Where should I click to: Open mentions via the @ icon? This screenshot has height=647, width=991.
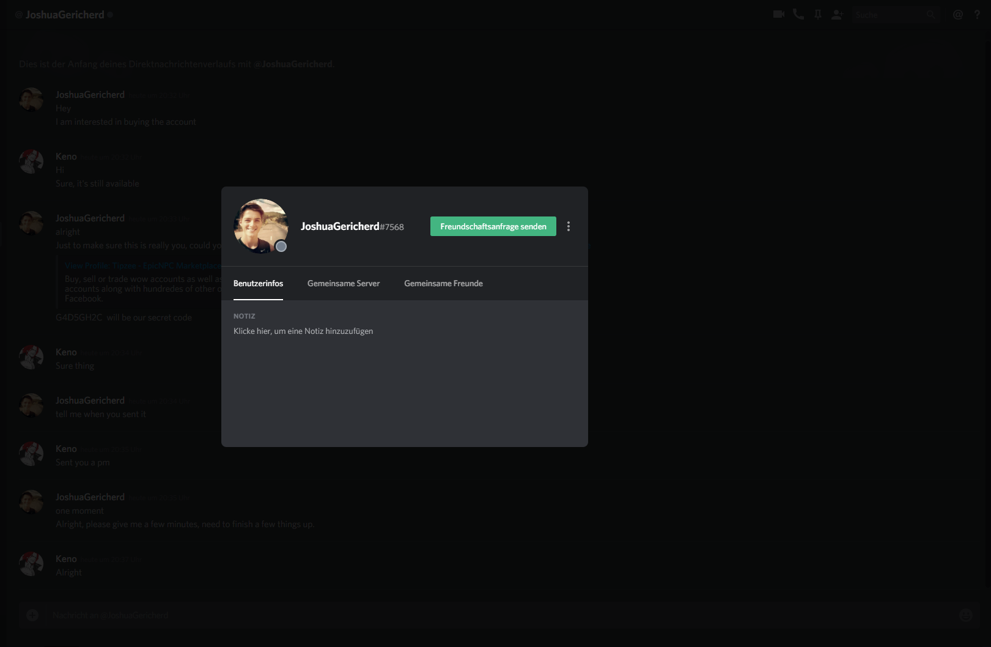tap(958, 14)
